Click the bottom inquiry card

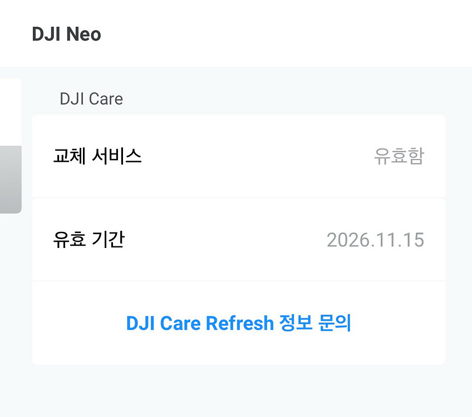pyautogui.click(x=239, y=322)
